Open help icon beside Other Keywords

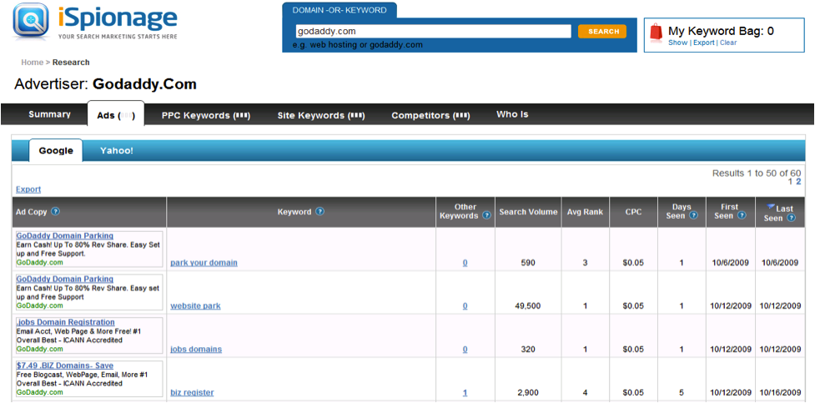[x=486, y=215]
